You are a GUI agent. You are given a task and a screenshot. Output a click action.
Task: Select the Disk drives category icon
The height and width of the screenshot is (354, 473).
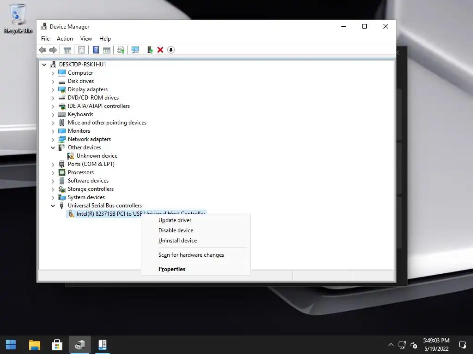point(62,82)
